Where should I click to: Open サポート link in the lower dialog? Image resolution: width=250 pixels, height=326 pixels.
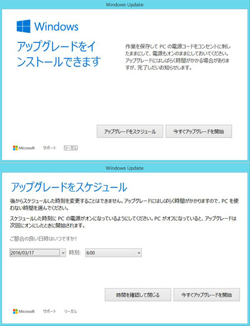[49, 311]
